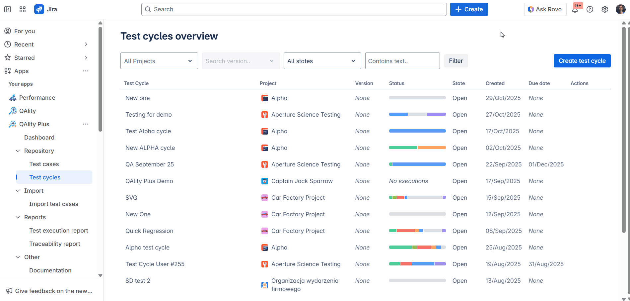Open the Test Alpha cycle row
The image size is (630, 301).
[x=148, y=131]
